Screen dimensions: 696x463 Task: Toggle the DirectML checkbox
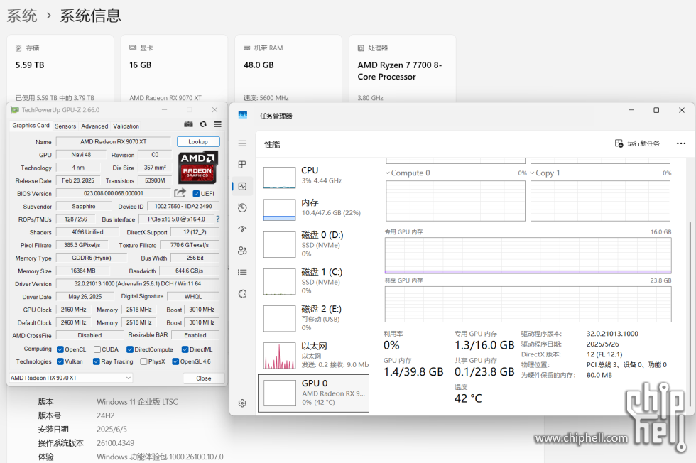(185, 349)
